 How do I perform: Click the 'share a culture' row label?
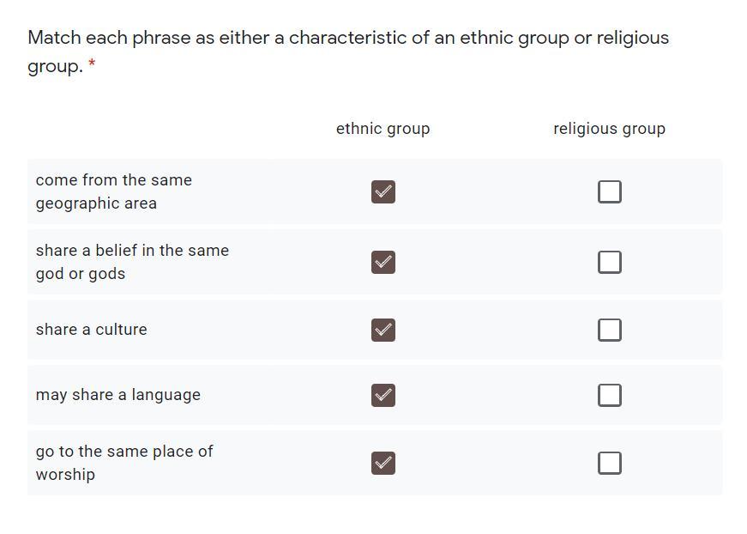(x=91, y=330)
